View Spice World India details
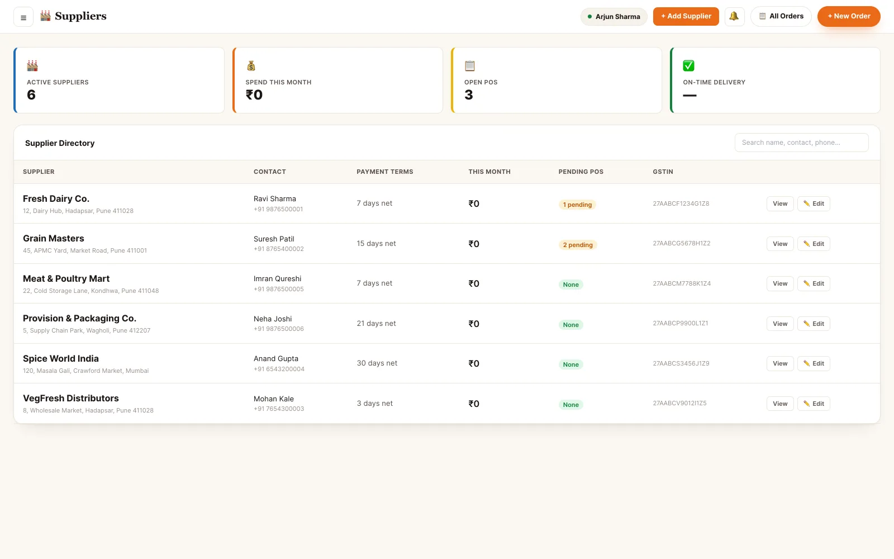 pos(780,363)
